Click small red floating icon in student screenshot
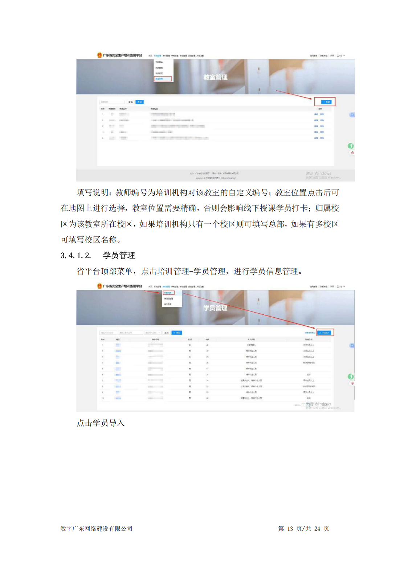Viewport: 400px width, 566px height. [352, 383]
